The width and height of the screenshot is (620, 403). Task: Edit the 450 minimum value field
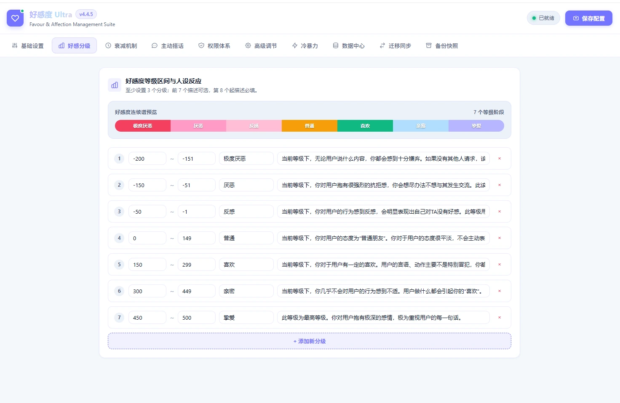(147, 318)
